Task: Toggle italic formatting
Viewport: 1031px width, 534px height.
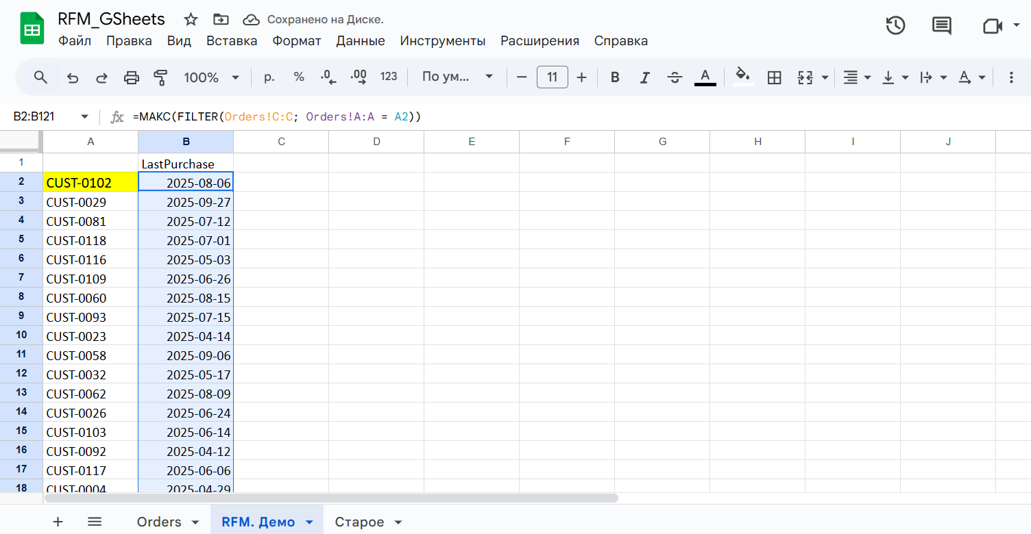Action: pos(644,77)
